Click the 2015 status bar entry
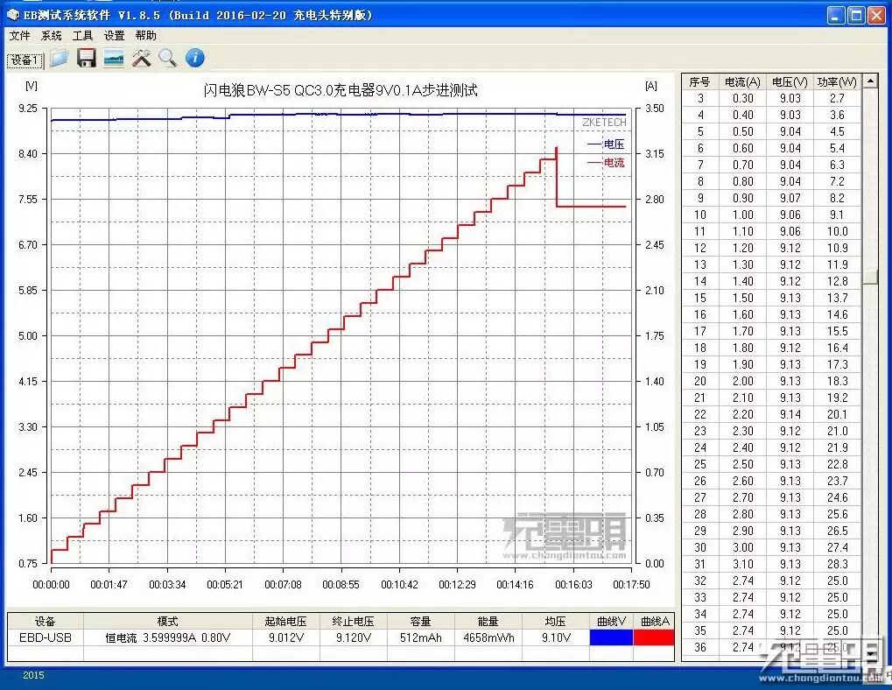Screen dimensions: 892x690 tap(33, 675)
